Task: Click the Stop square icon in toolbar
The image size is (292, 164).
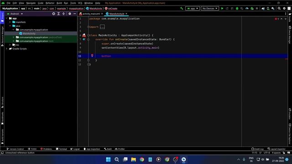Action: tap(257, 8)
